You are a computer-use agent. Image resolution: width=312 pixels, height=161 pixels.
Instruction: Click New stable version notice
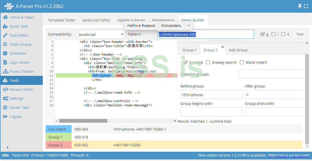232,155
